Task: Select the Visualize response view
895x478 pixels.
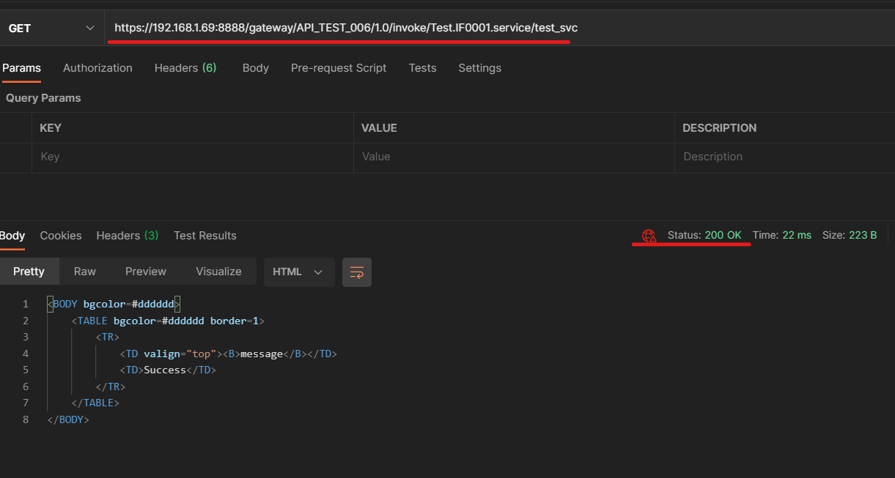Action: click(218, 272)
